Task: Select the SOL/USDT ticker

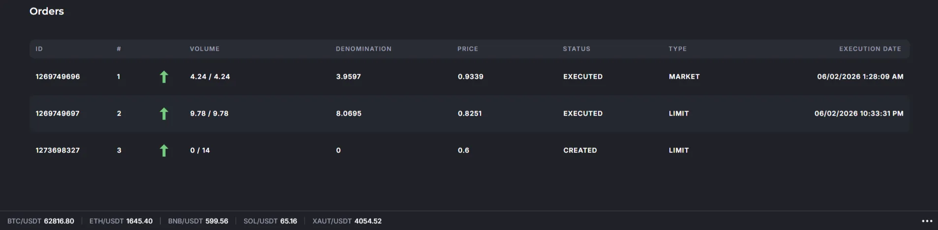Action: point(270,221)
